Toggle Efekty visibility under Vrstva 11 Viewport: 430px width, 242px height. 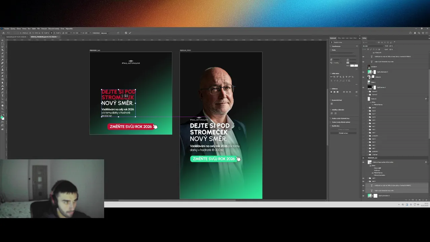click(370, 102)
